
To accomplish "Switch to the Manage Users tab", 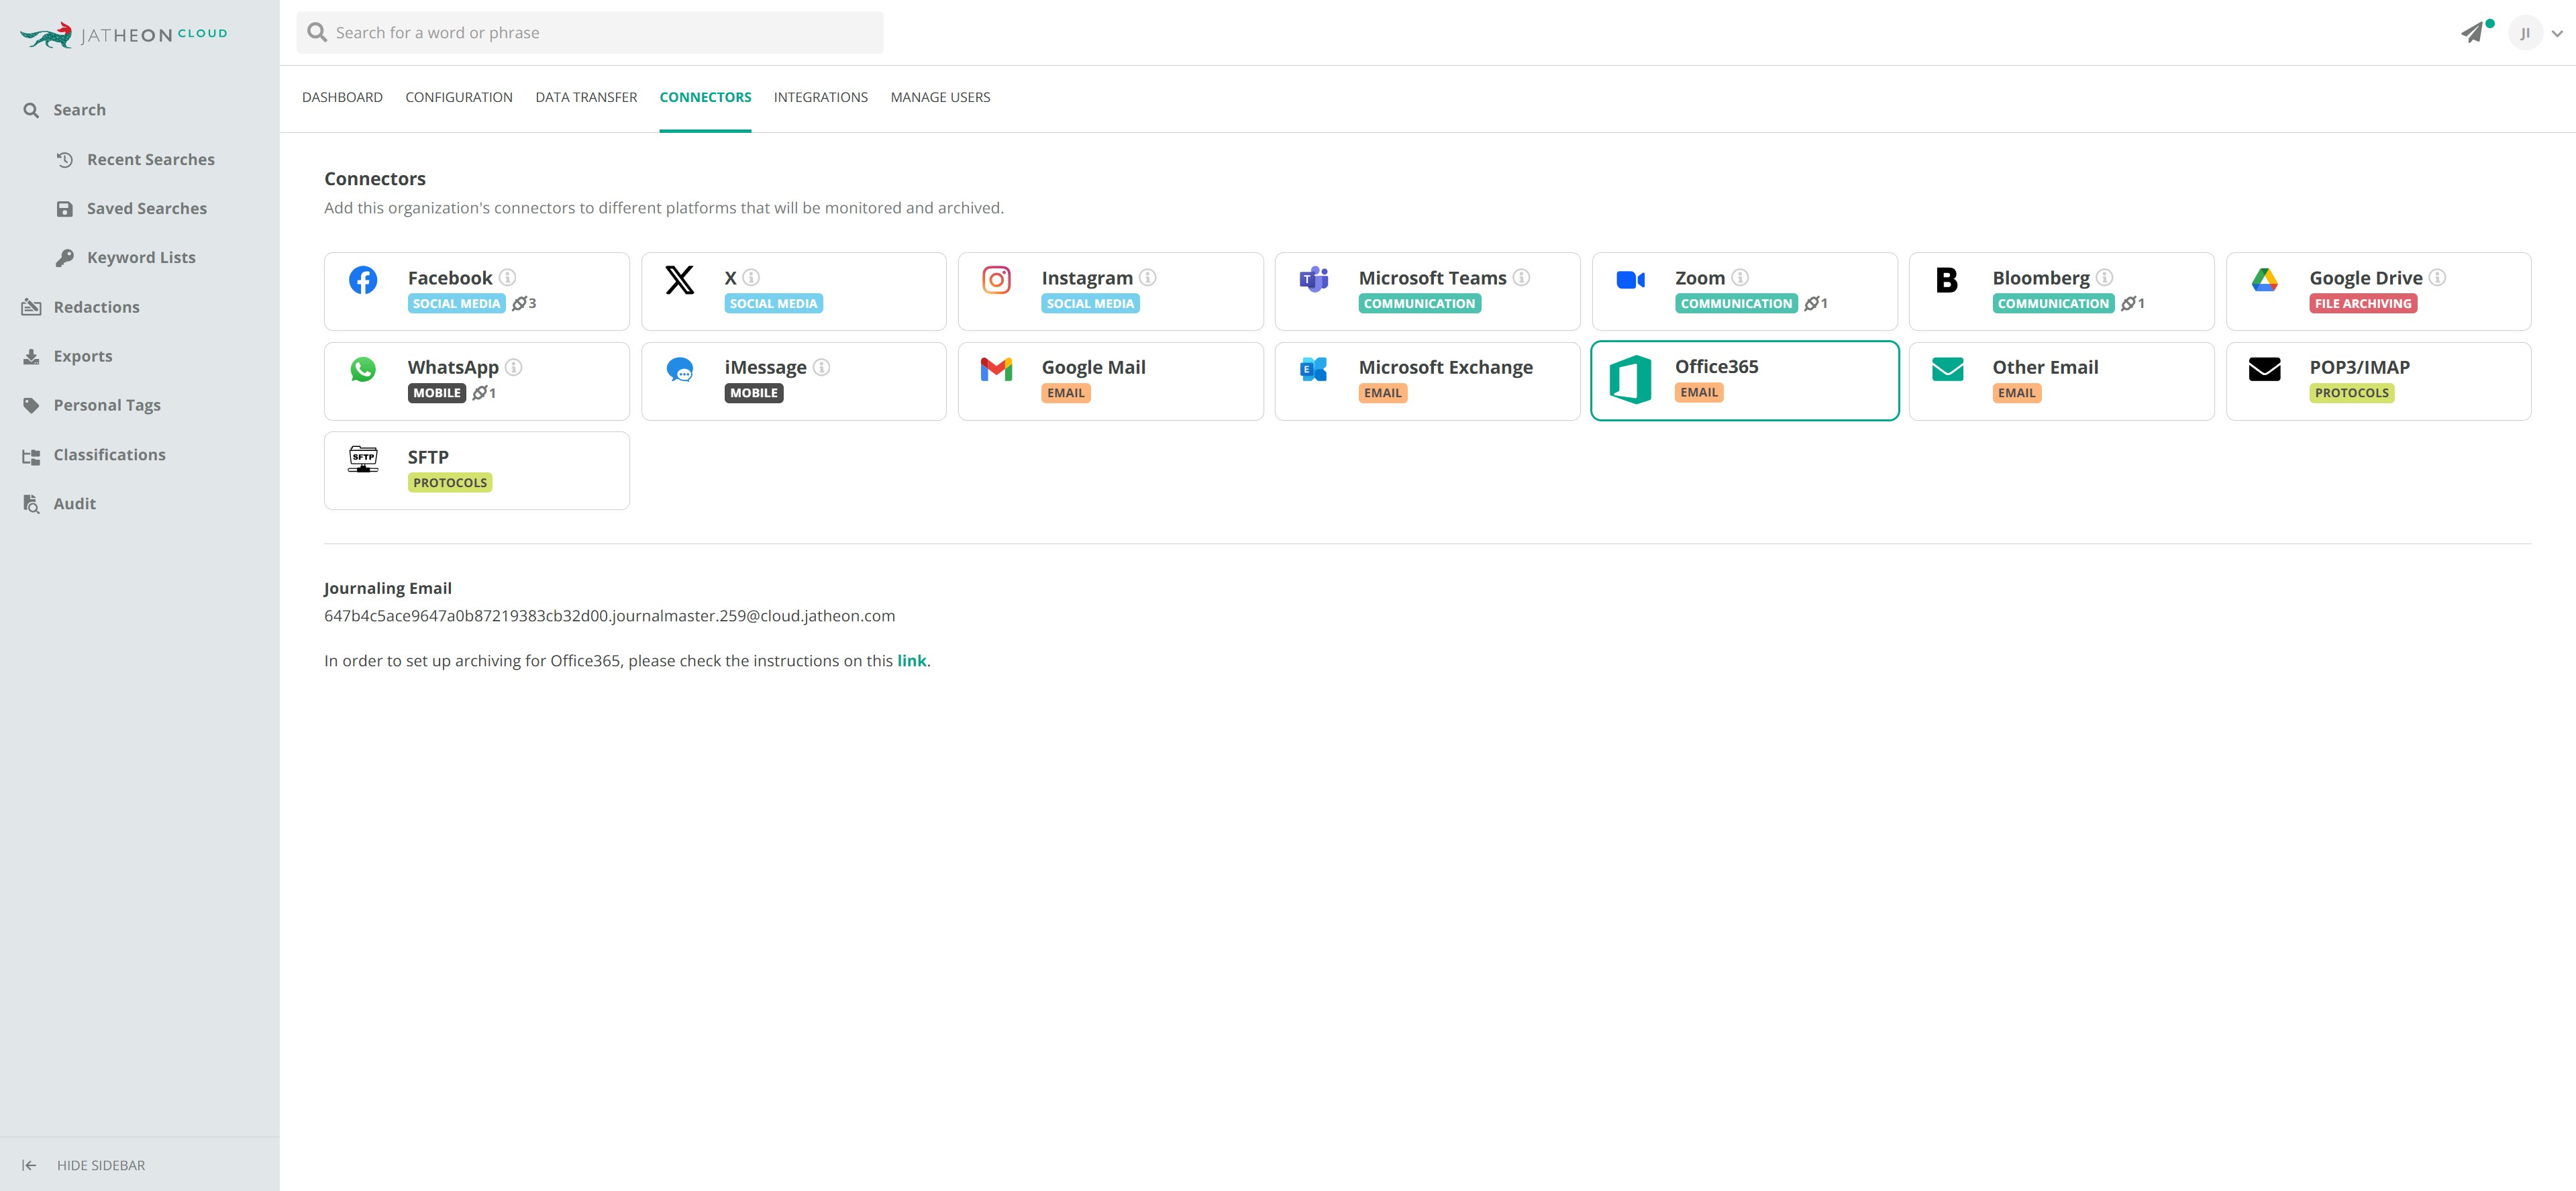I will (940, 97).
